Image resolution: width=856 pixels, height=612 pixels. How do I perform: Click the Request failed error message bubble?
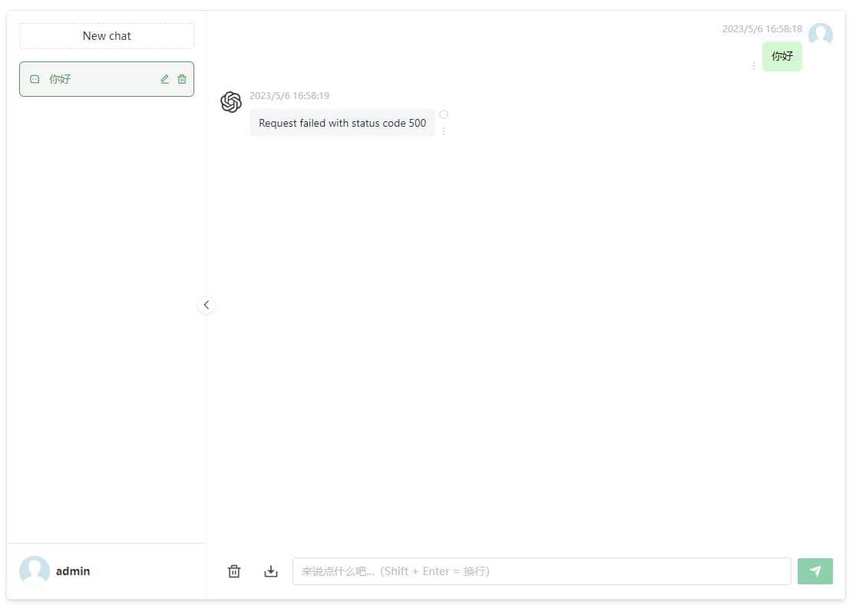342,123
